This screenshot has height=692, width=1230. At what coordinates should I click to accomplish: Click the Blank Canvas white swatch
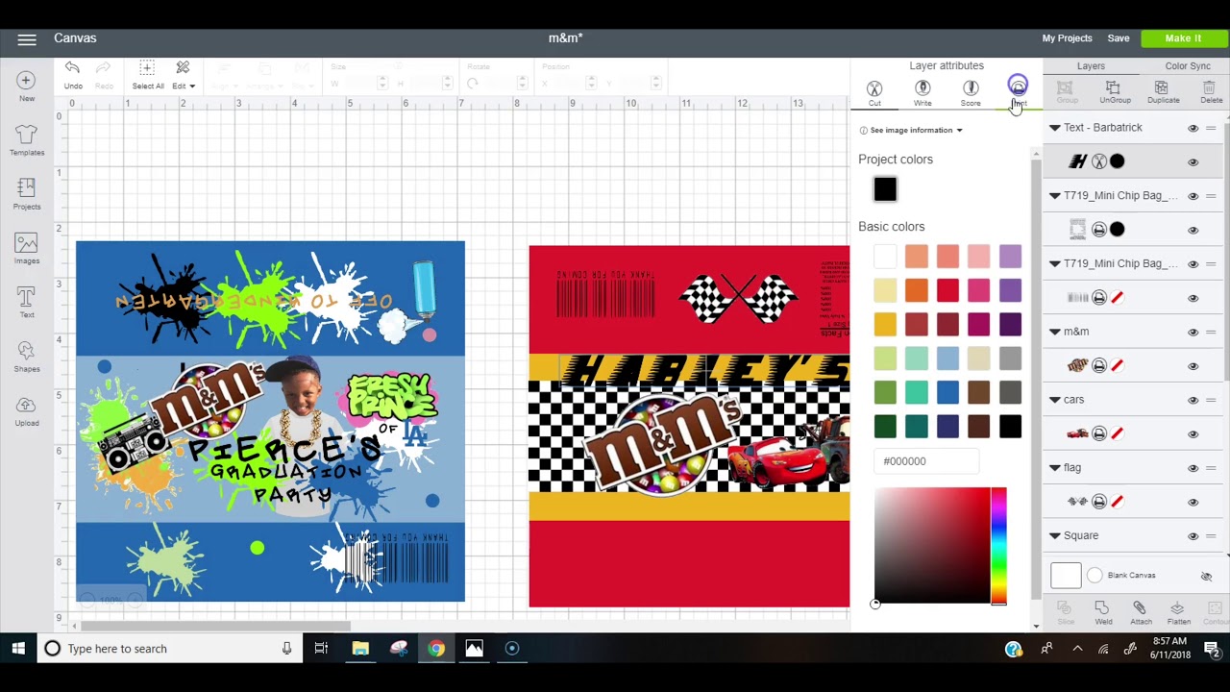click(x=1066, y=576)
